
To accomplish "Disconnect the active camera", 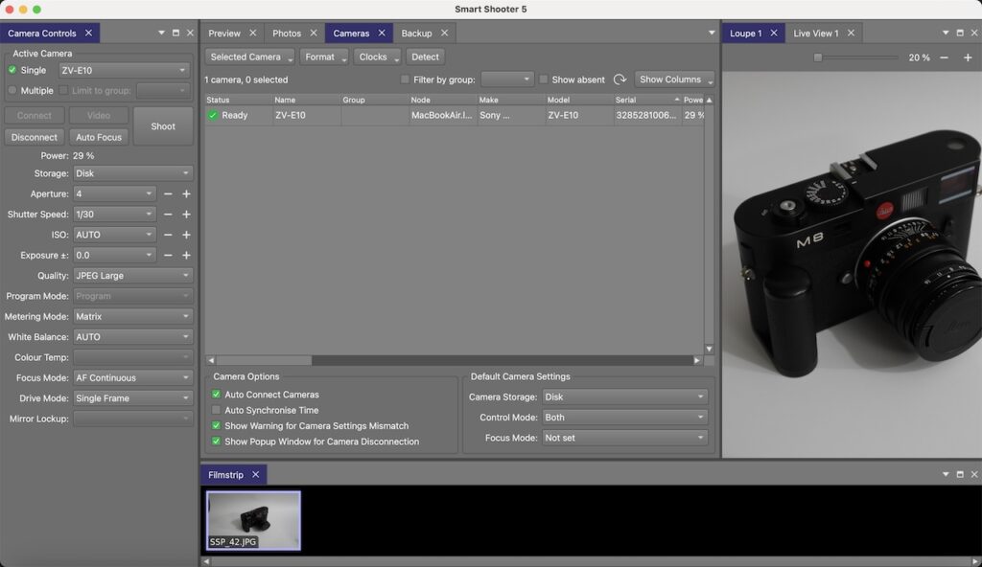I will pyautogui.click(x=35, y=137).
